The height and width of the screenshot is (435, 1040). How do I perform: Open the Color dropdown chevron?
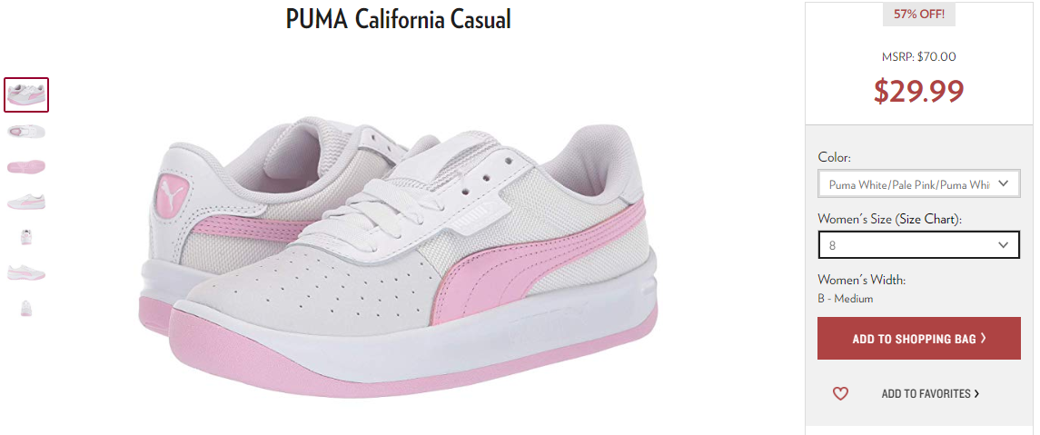click(x=1005, y=183)
